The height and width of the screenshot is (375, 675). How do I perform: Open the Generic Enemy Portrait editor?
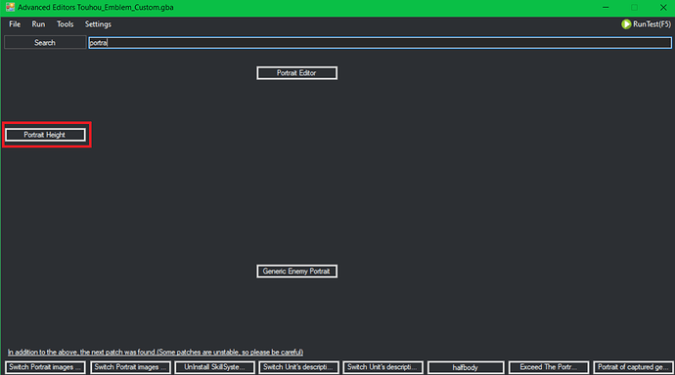click(296, 271)
